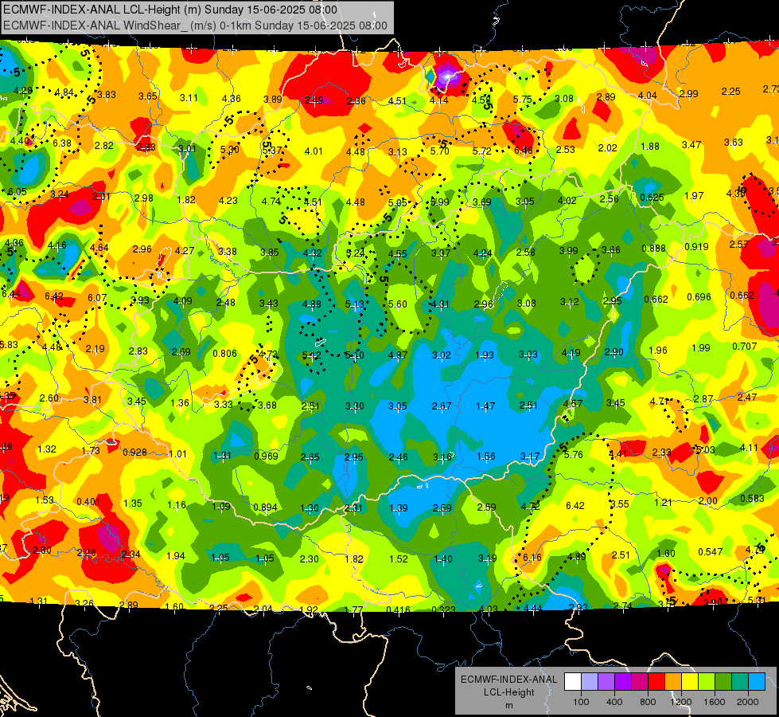779x717 pixels.
Task: Click the legend caption LCL-Height
Action: (x=508, y=692)
